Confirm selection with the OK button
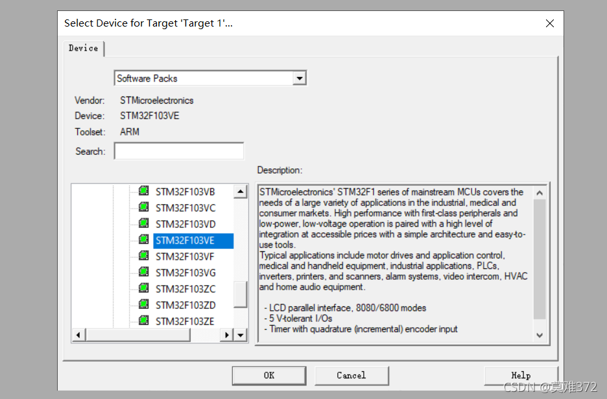 coord(269,376)
